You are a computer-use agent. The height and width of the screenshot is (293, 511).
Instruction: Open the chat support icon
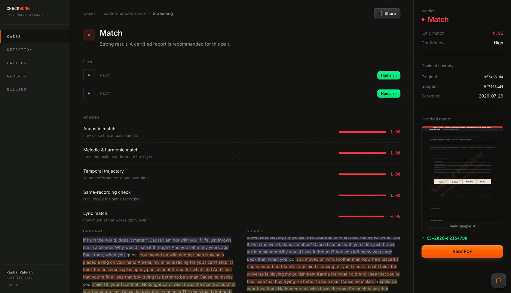click(498, 281)
